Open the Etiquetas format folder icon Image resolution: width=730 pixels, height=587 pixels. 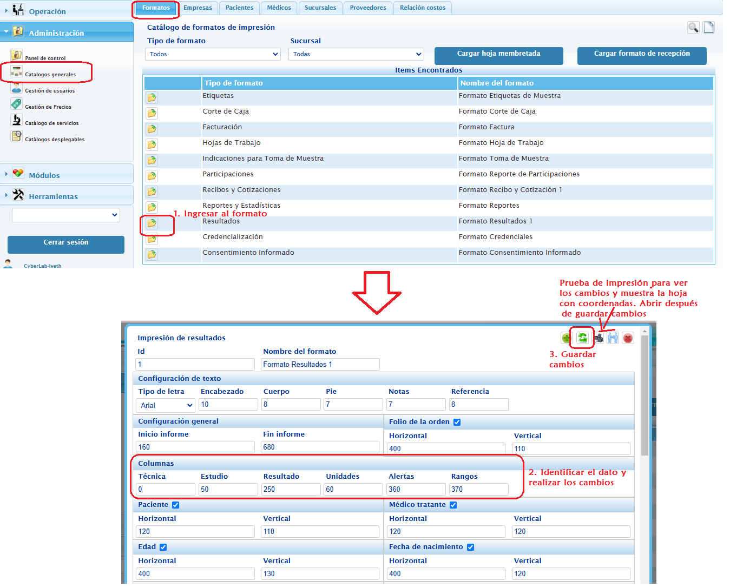tap(152, 97)
